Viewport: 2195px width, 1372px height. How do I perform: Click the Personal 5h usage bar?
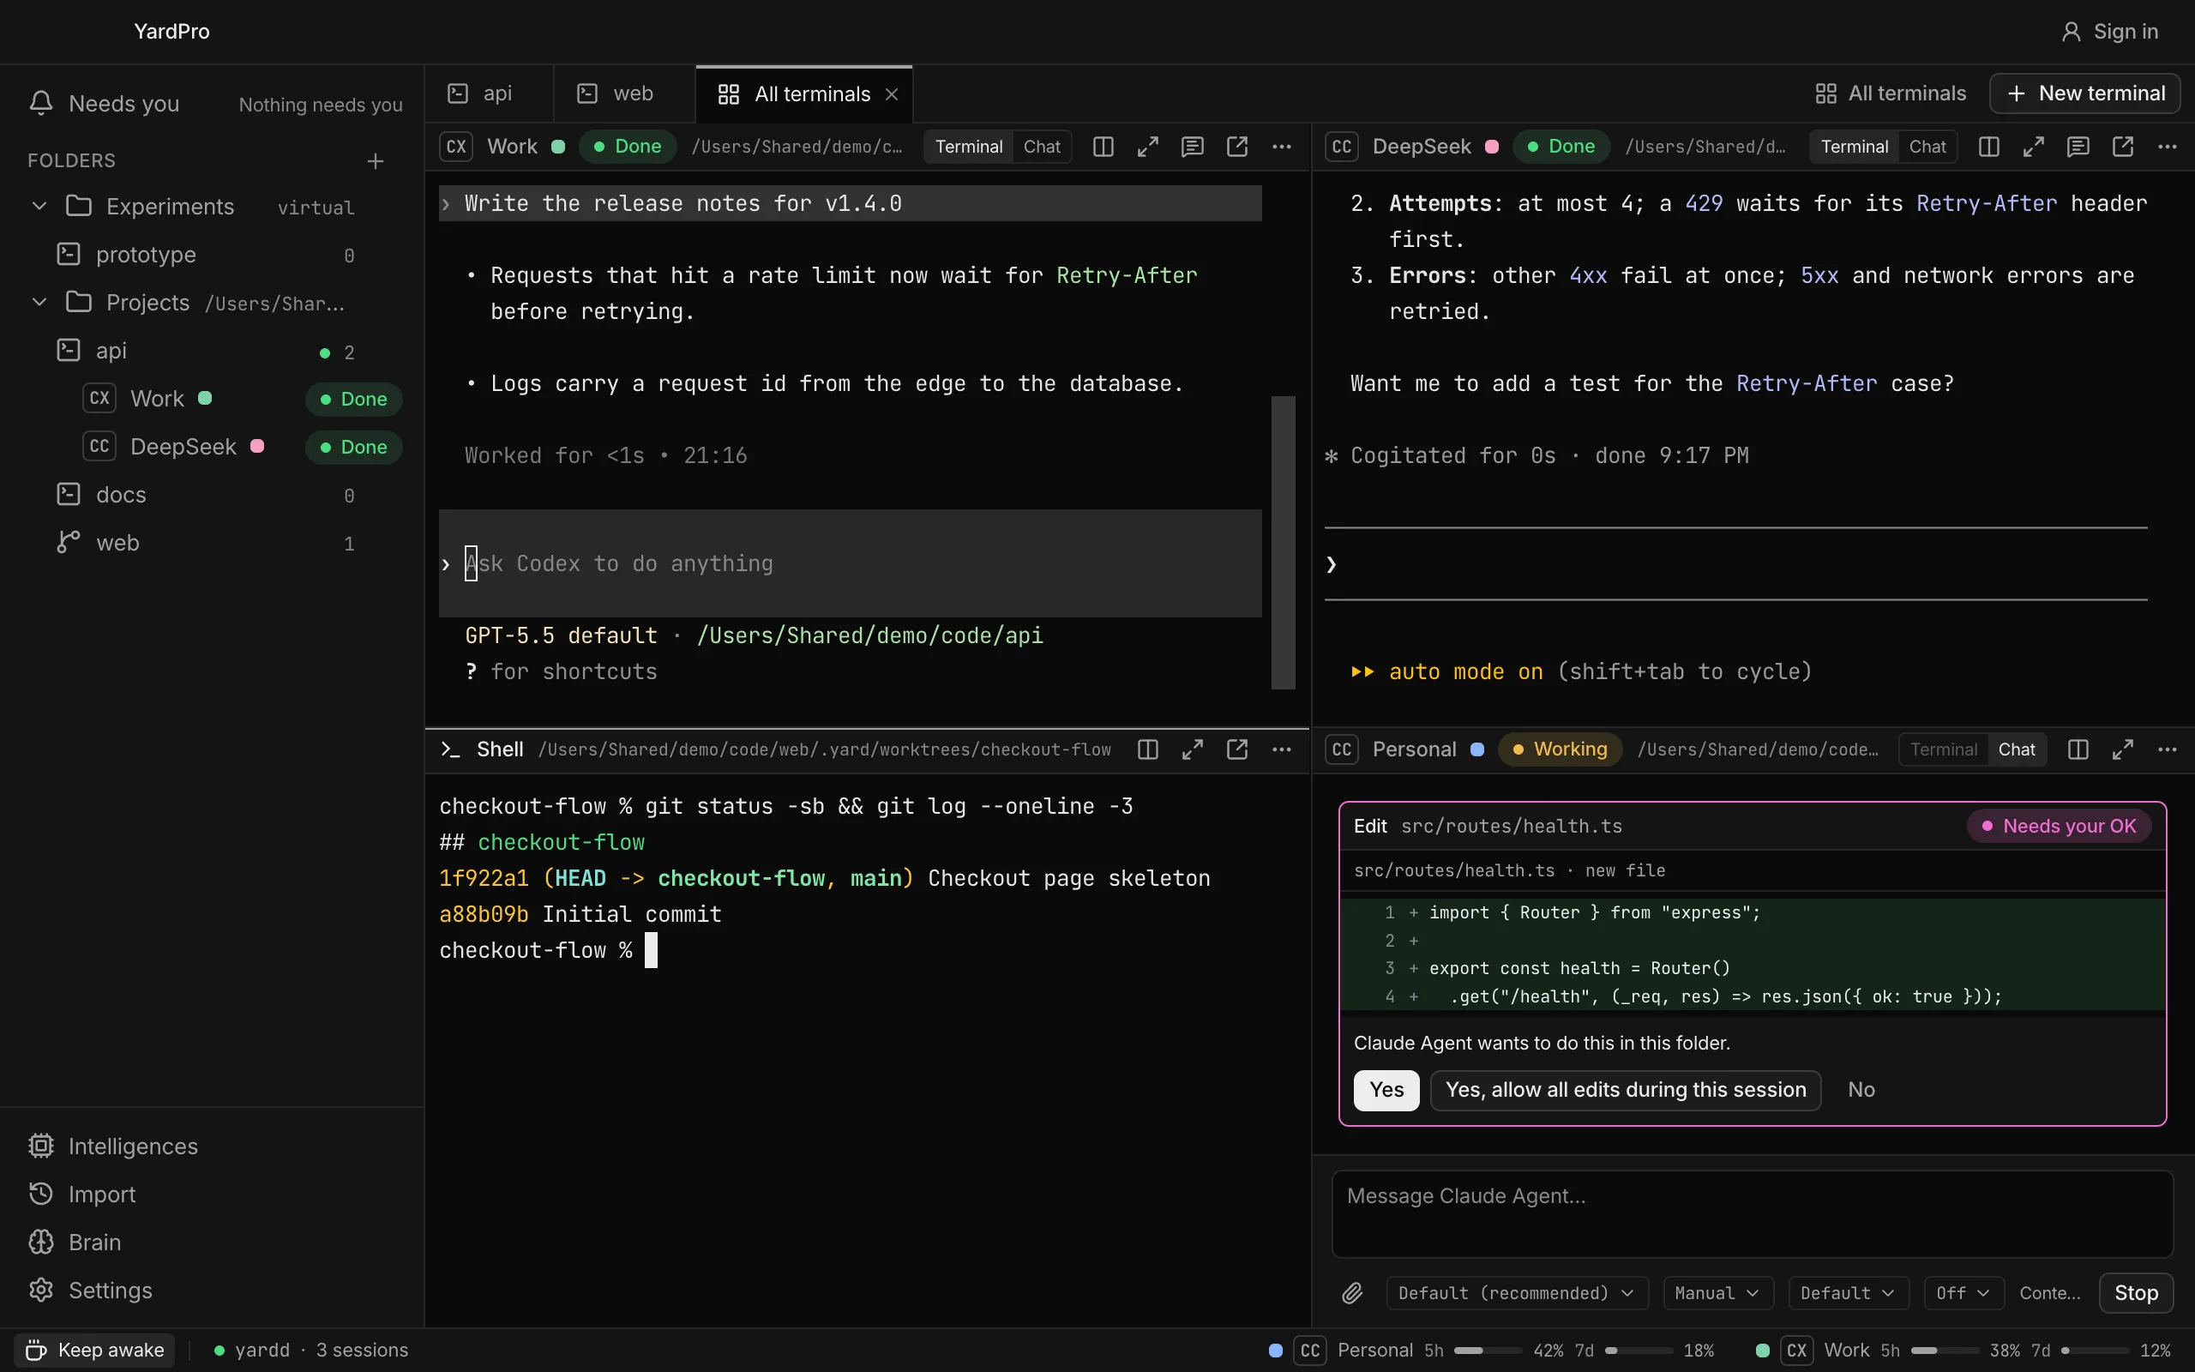click(1488, 1351)
